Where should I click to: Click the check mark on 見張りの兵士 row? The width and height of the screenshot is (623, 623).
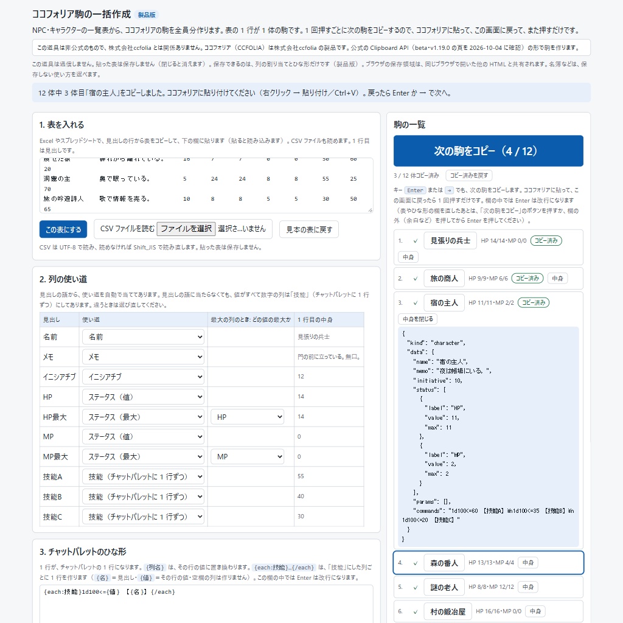[415, 241]
